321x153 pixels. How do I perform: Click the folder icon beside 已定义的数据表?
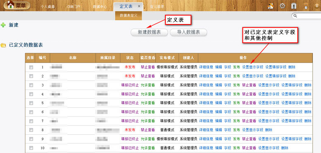pyautogui.click(x=3, y=45)
